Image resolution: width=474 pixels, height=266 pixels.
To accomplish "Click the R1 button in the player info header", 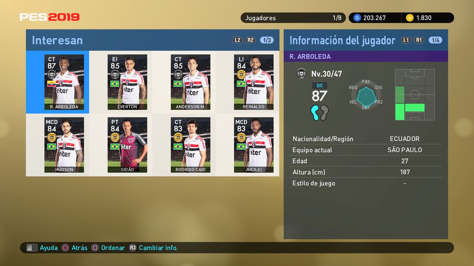I will point(419,40).
